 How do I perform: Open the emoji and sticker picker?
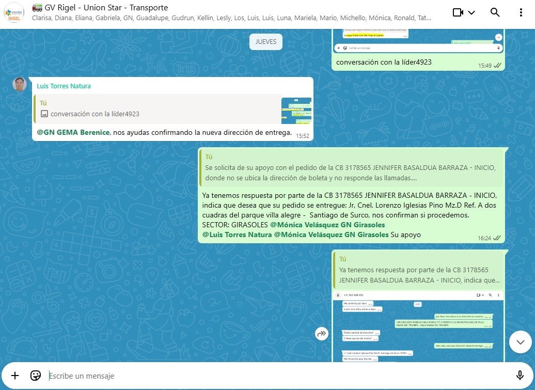pyautogui.click(x=36, y=376)
